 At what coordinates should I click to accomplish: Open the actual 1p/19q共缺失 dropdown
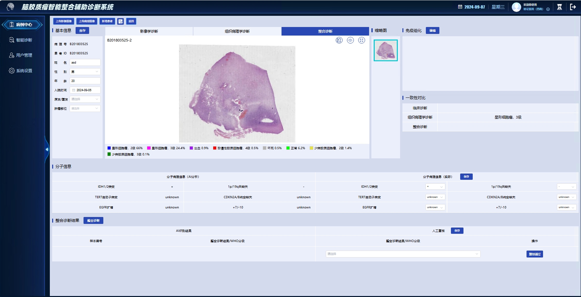[x=567, y=187]
